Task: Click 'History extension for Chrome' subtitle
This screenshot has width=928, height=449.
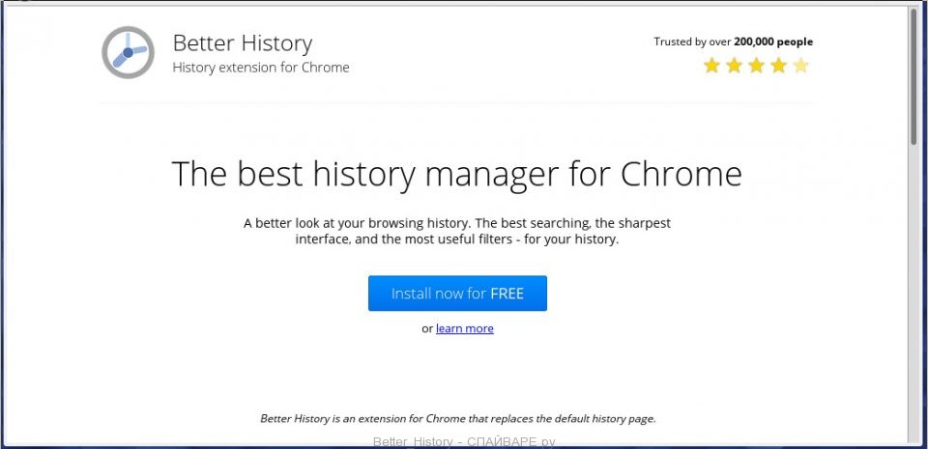Action: coord(261,68)
